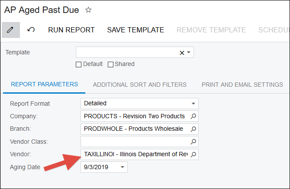
Task: Switch to Additional Sort and Filters tab
Action: pyautogui.click(x=139, y=85)
